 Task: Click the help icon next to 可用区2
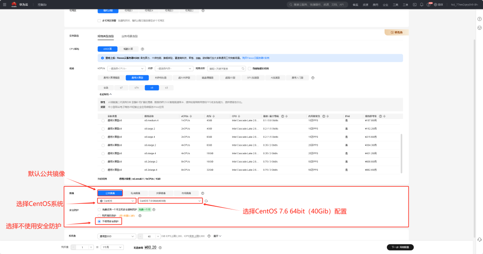pyautogui.click(x=203, y=10)
